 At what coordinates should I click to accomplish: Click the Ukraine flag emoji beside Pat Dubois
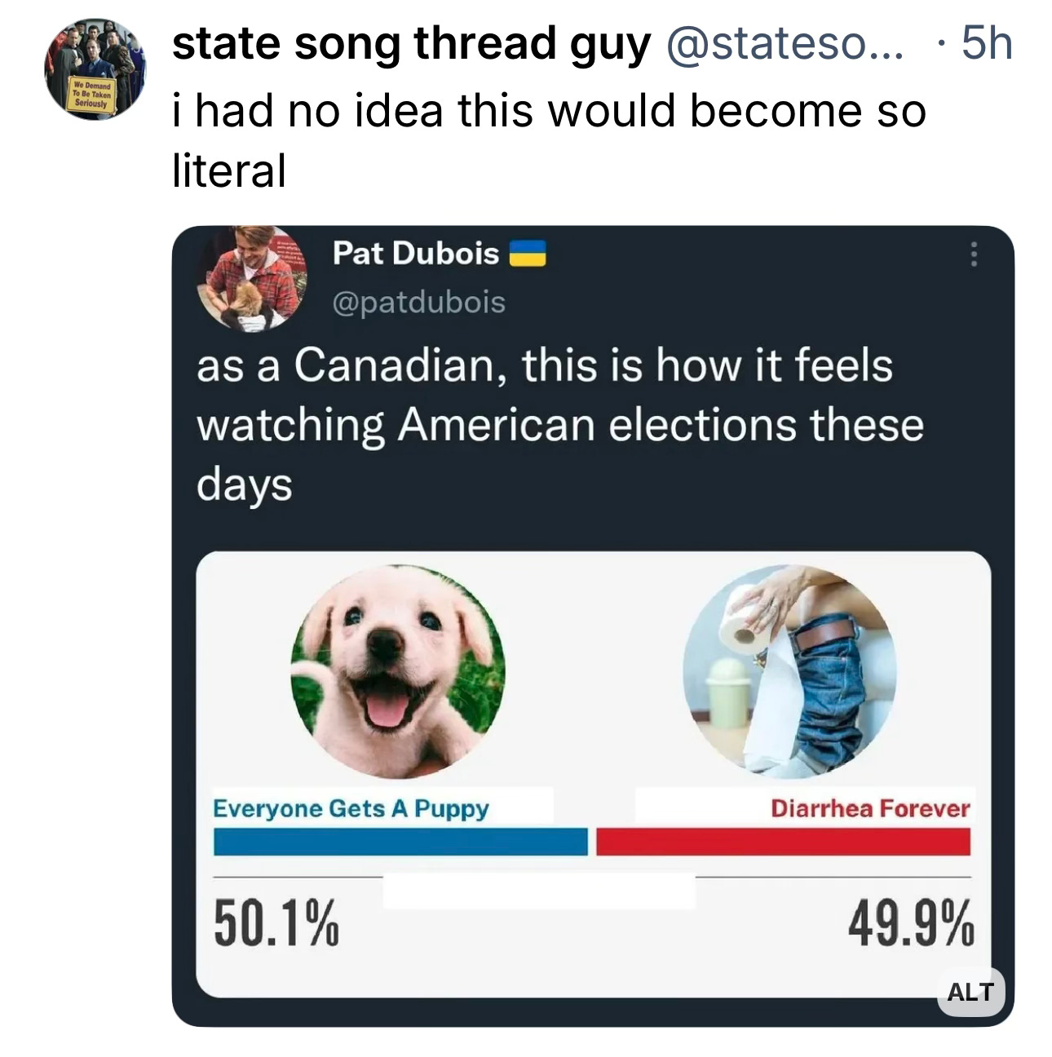(528, 254)
